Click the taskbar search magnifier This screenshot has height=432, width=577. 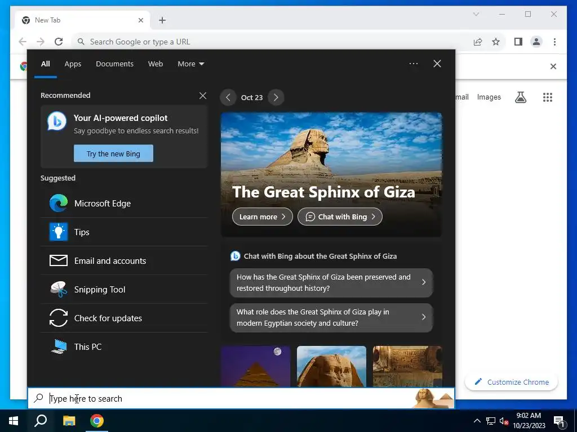tap(41, 421)
